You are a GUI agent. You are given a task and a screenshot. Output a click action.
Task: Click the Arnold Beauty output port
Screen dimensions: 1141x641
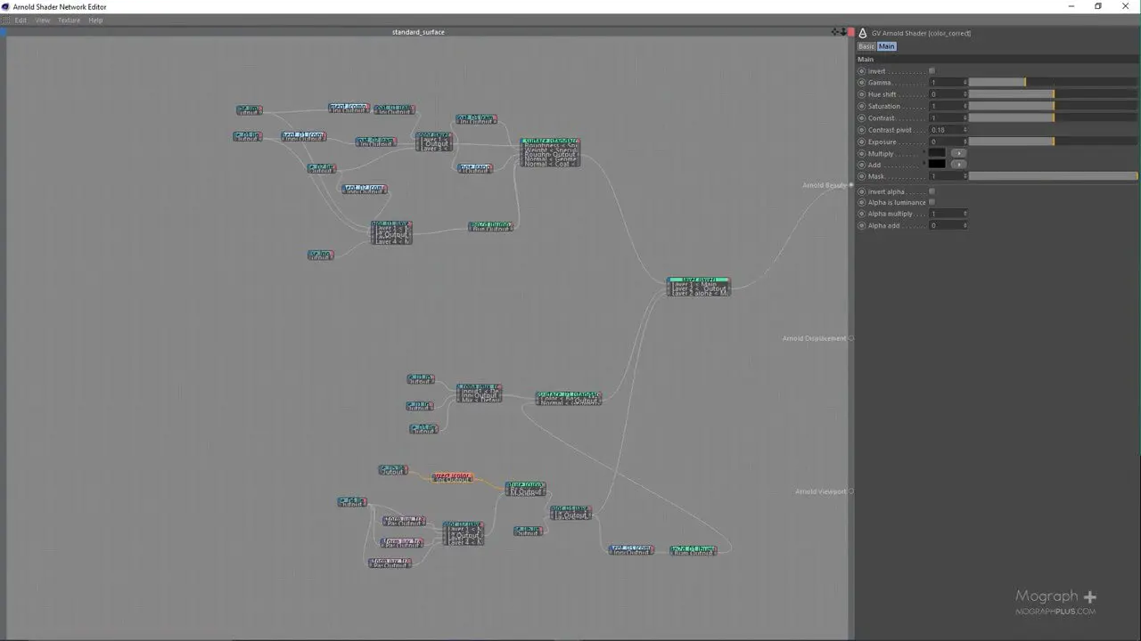[x=851, y=185]
